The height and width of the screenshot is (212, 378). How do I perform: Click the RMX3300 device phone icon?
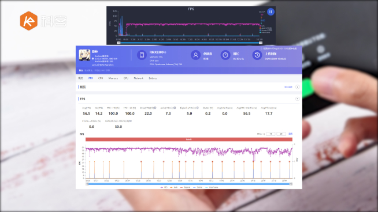[142, 55]
